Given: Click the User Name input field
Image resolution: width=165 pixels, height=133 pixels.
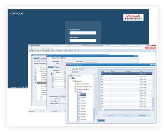Looking at the screenshot, I should [x=83, y=33].
